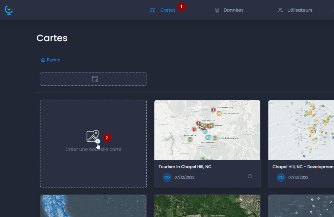Click the users icon beside Utilisateurs
334x217 pixels.
pos(281,10)
